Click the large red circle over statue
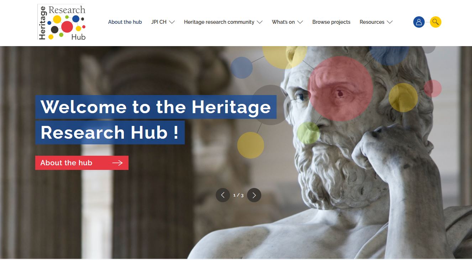472x260 pixels. (x=340, y=89)
